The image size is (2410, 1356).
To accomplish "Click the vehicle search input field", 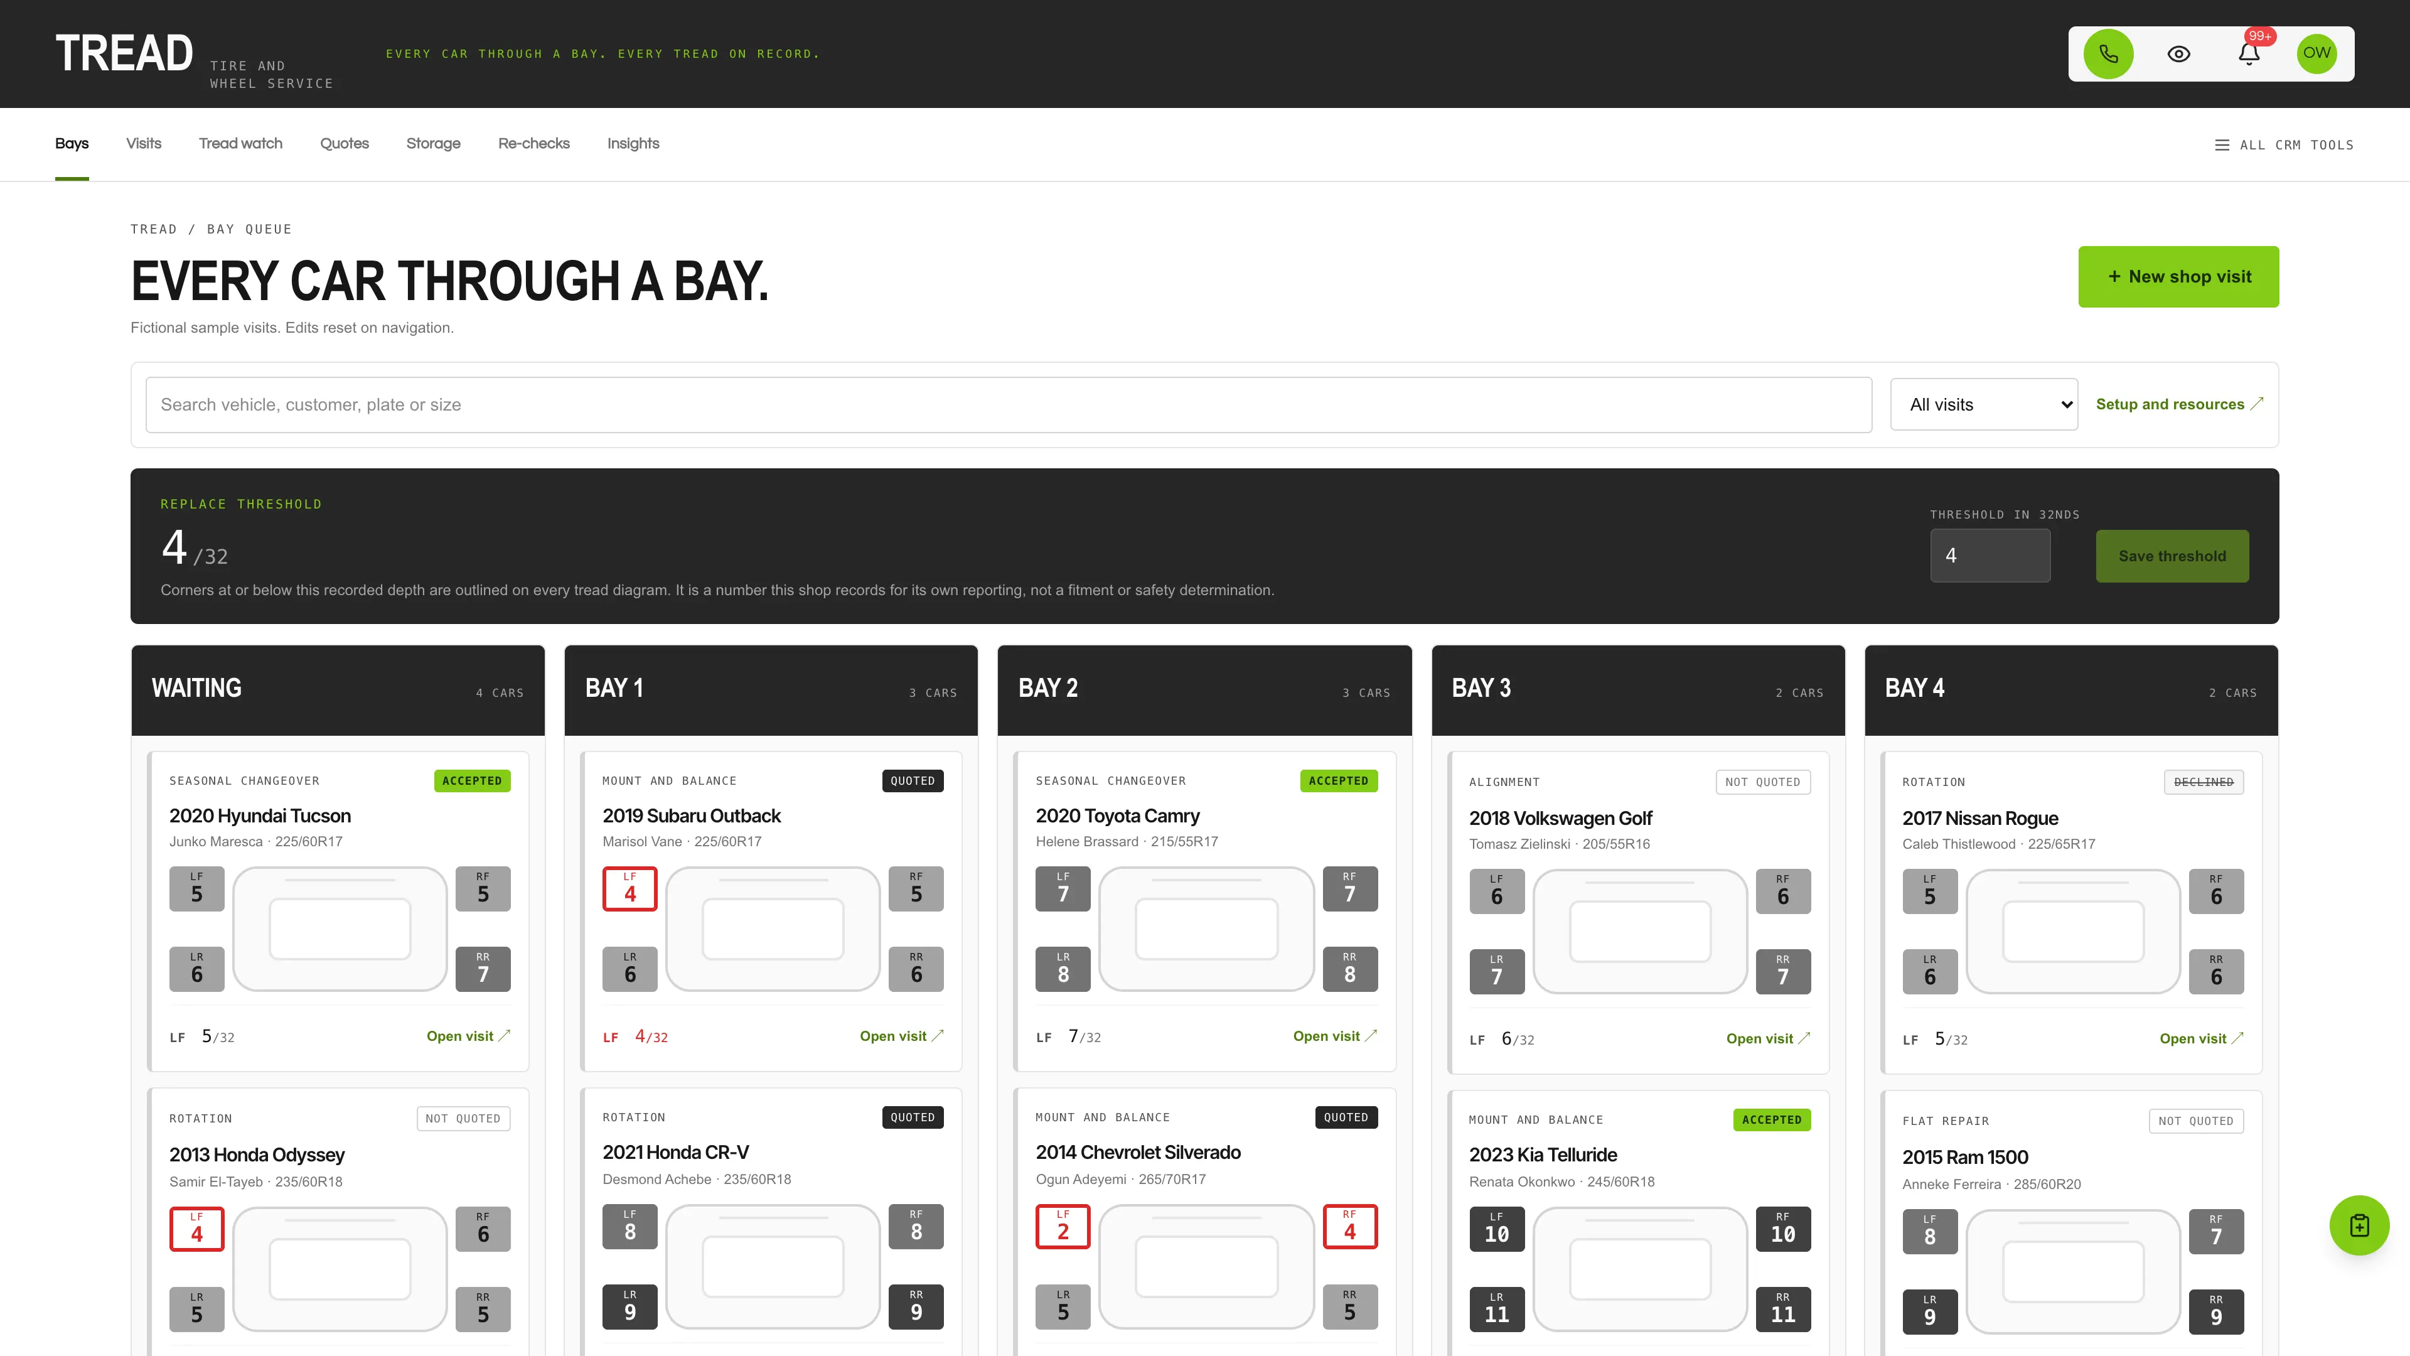I will 1009,404.
